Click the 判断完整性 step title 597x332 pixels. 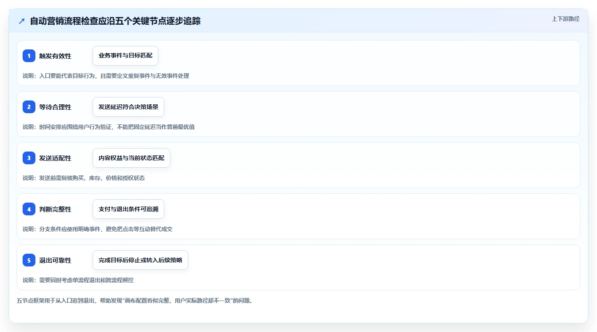pyautogui.click(x=55, y=209)
